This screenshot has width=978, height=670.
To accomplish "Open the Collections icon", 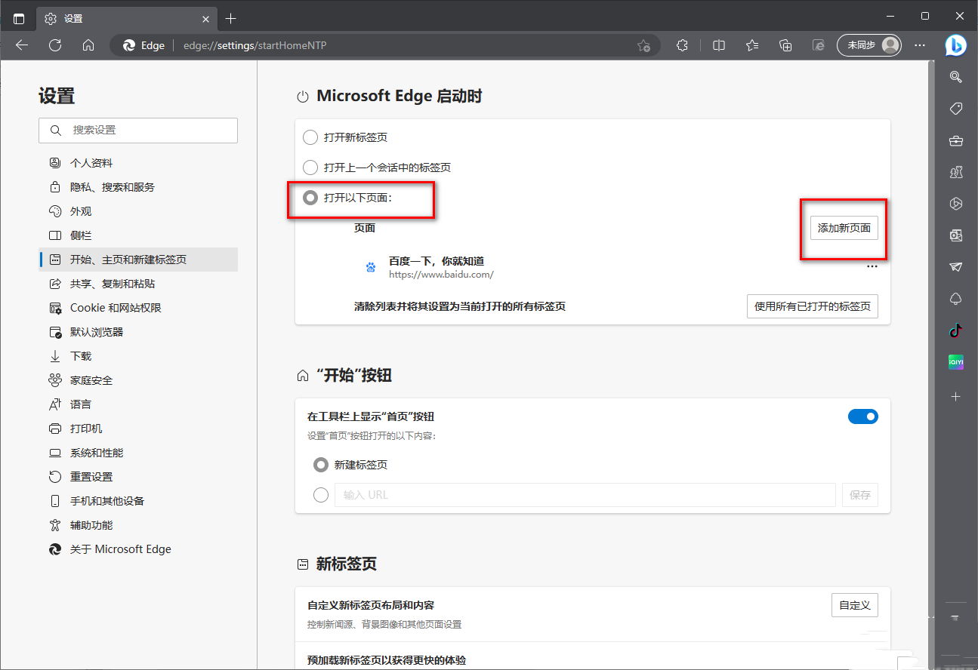I will tap(785, 45).
